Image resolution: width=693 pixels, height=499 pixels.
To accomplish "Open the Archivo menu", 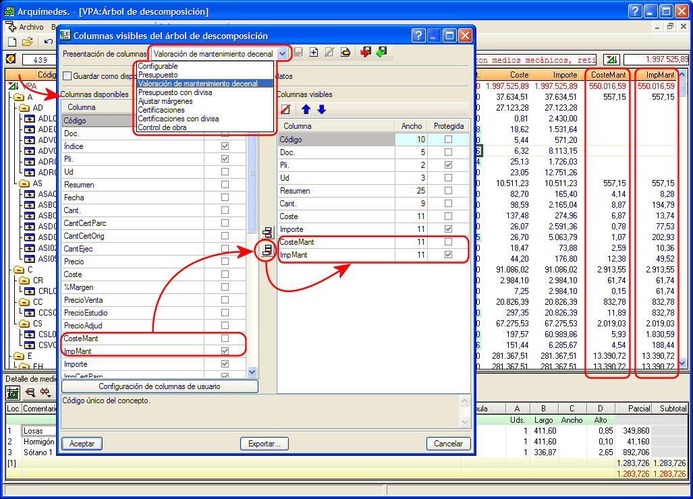I will pos(31,27).
